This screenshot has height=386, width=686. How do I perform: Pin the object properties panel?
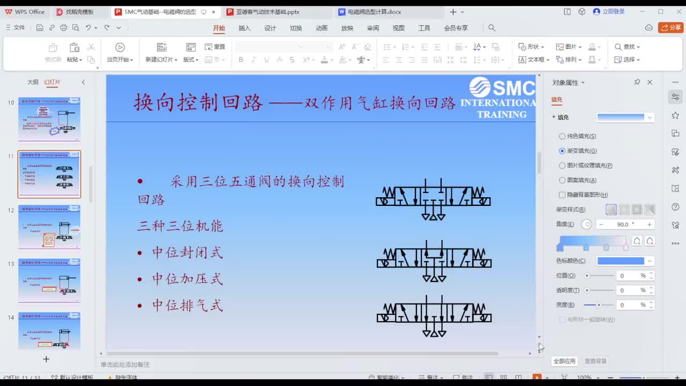[637, 82]
